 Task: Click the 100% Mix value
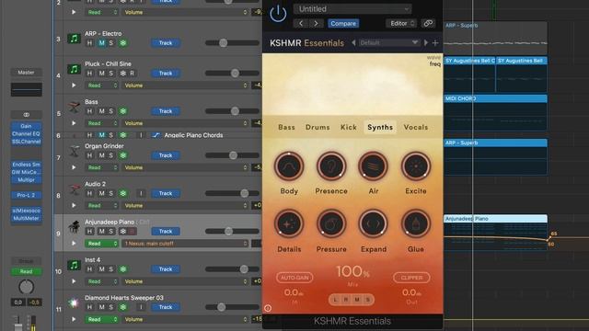pyautogui.click(x=352, y=272)
